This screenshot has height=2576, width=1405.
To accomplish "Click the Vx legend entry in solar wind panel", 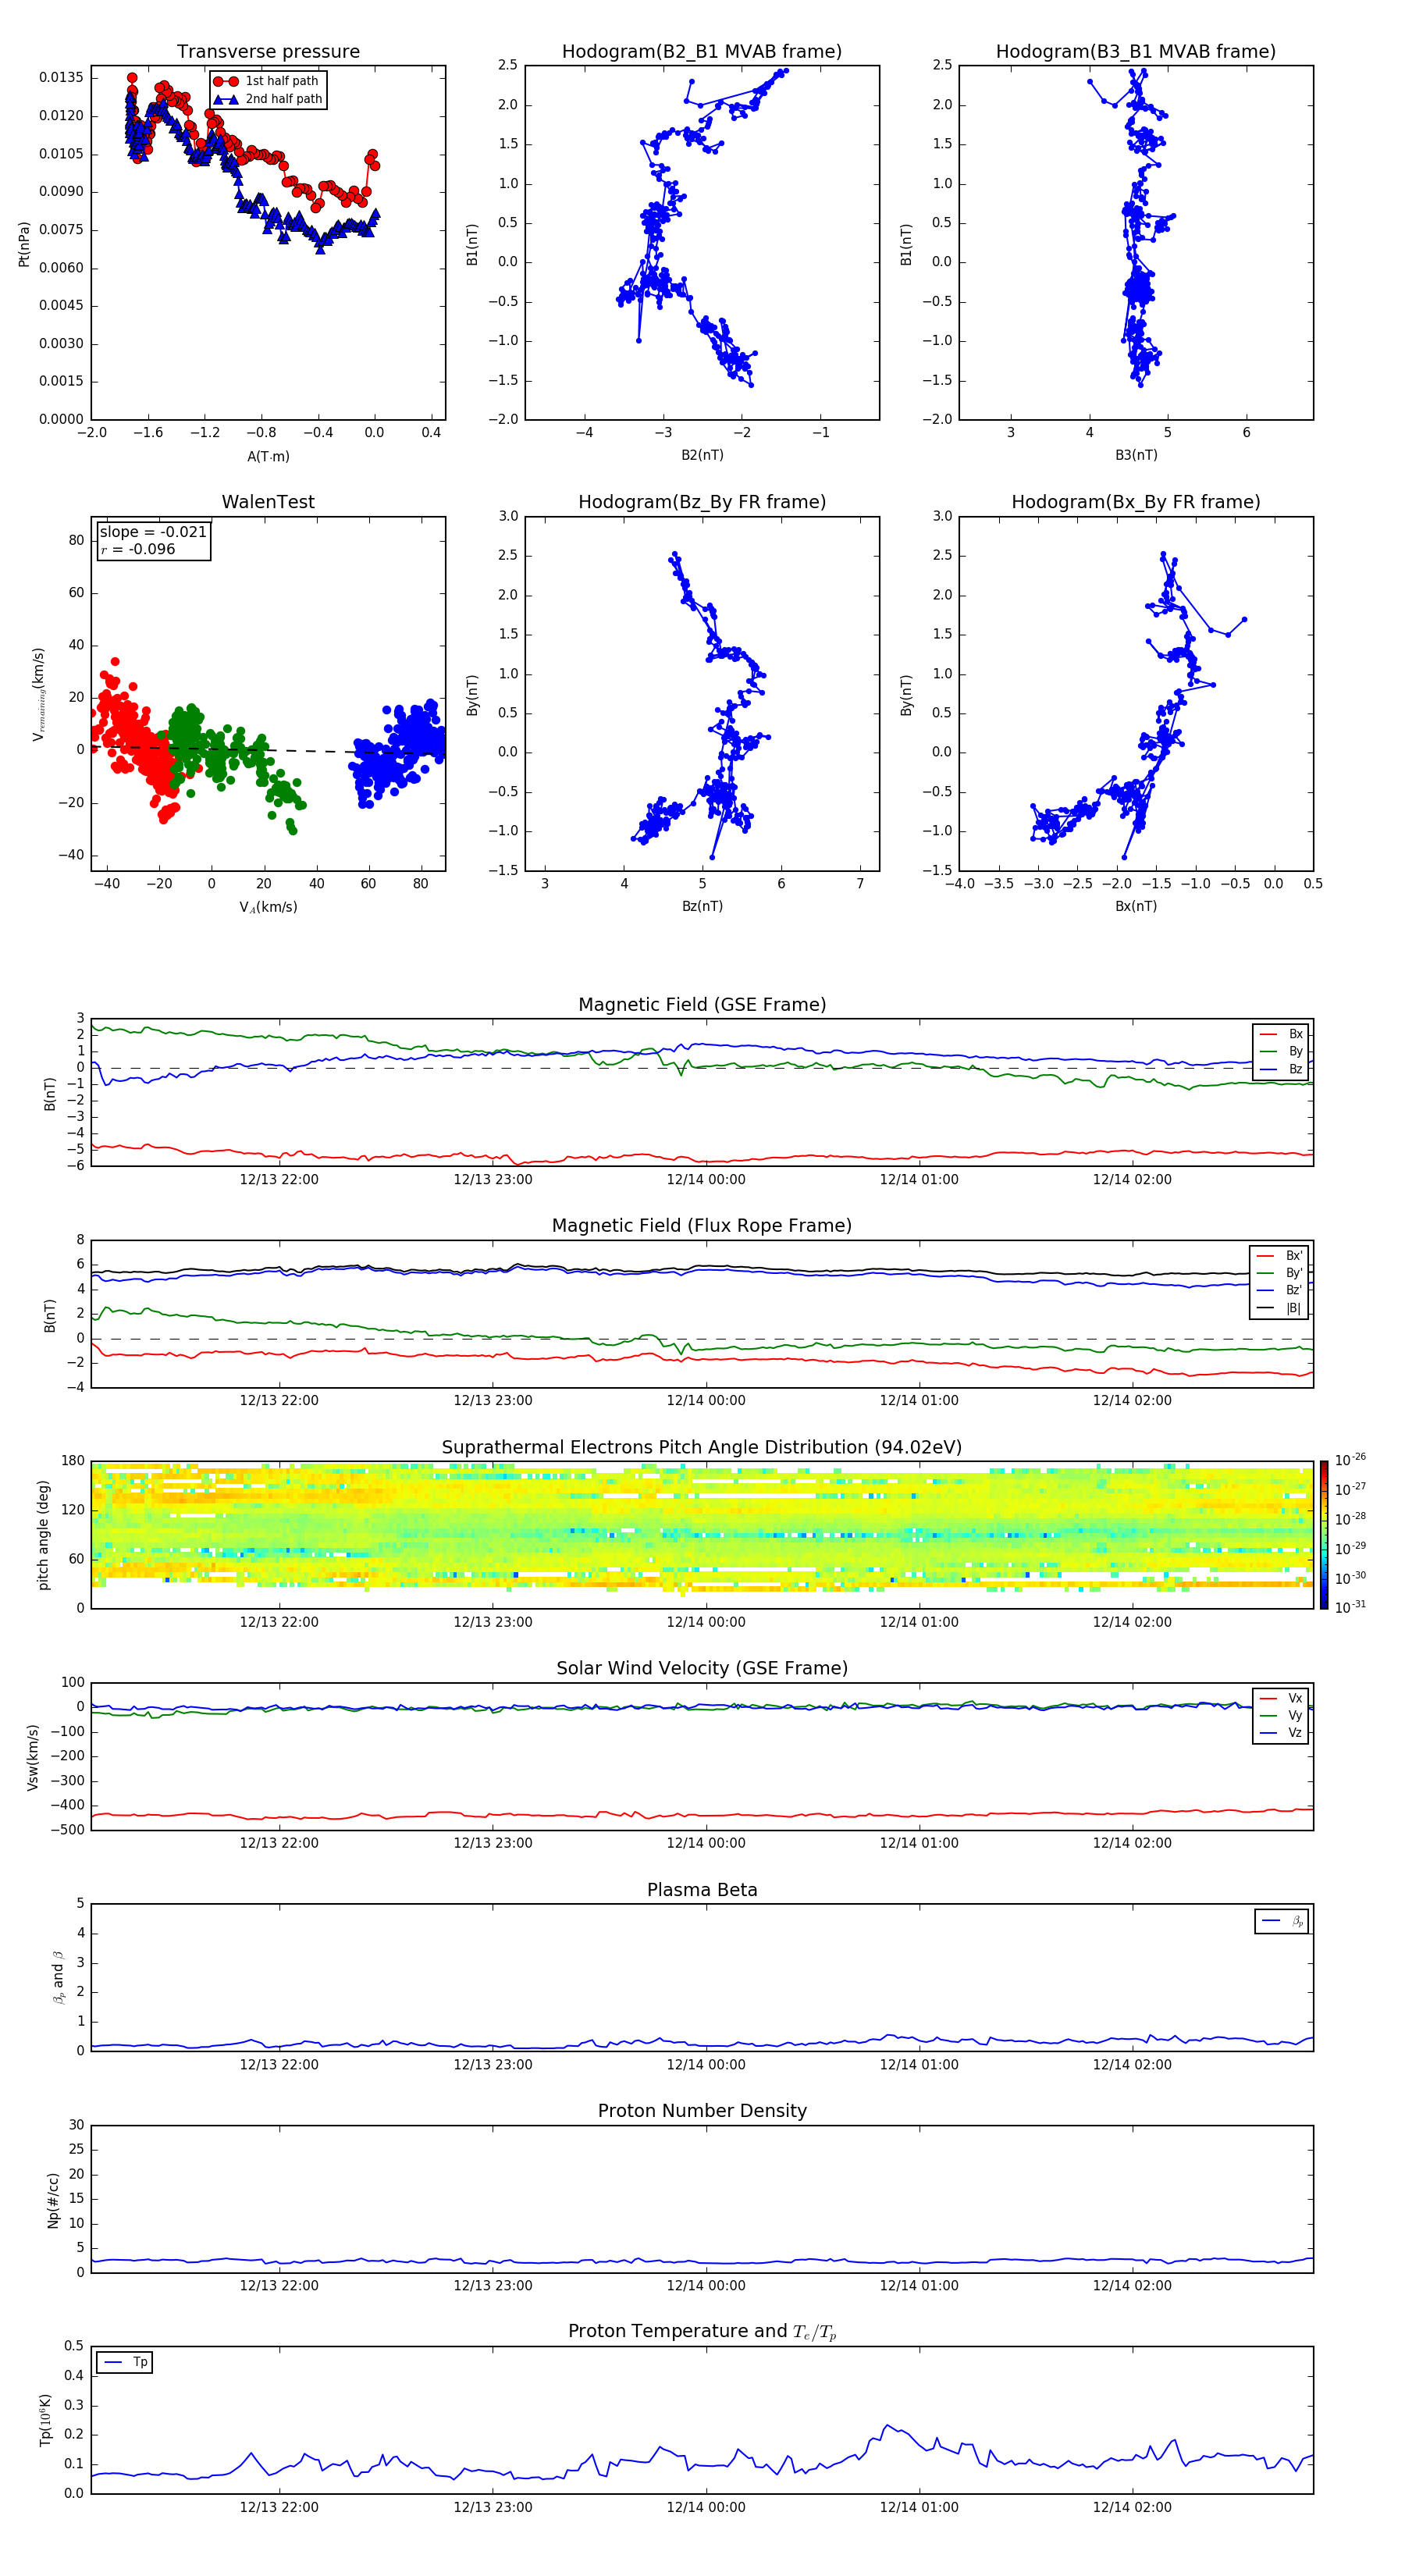I will click(1281, 1698).
